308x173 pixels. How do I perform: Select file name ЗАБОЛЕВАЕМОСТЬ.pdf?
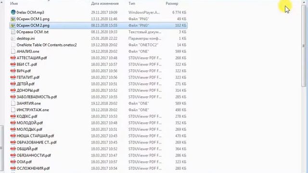pyautogui.click(x=37, y=97)
